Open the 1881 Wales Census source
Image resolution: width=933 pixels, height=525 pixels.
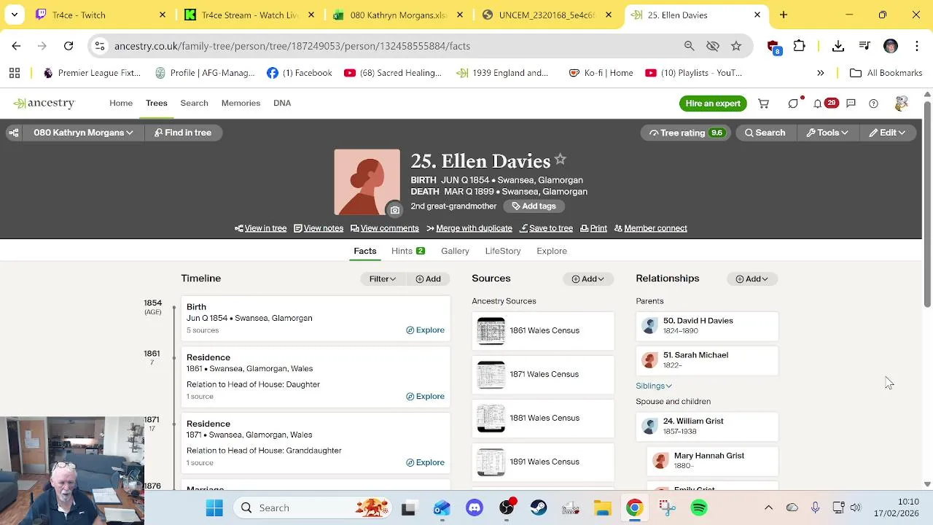tap(543, 419)
